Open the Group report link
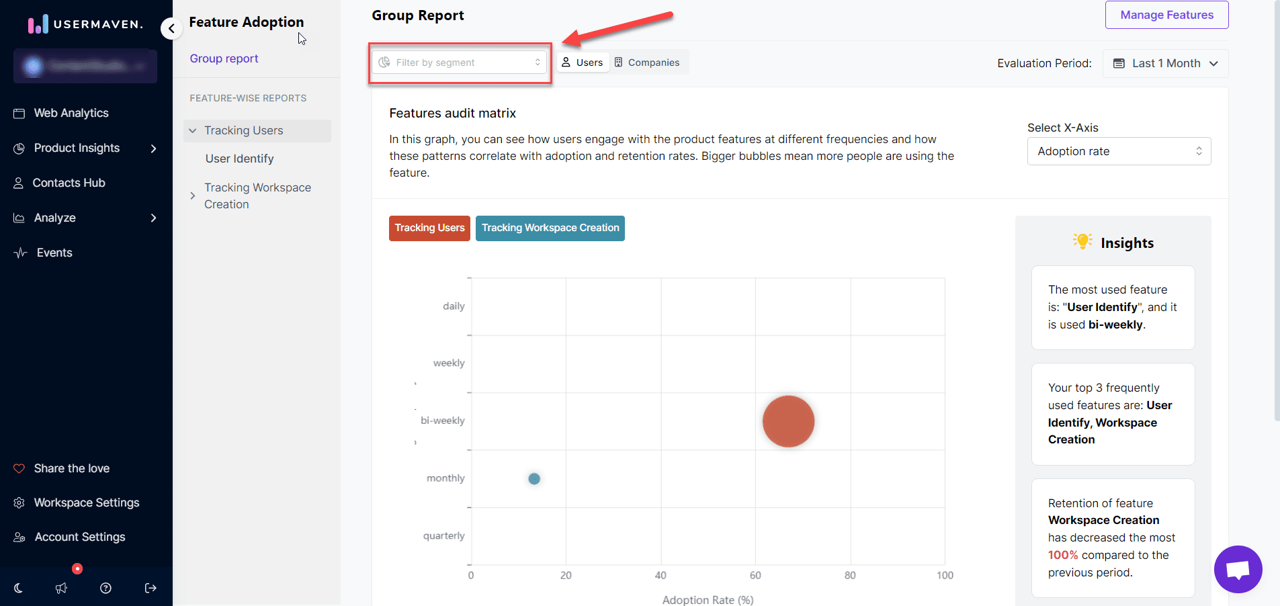The width and height of the screenshot is (1280, 606). point(224,58)
